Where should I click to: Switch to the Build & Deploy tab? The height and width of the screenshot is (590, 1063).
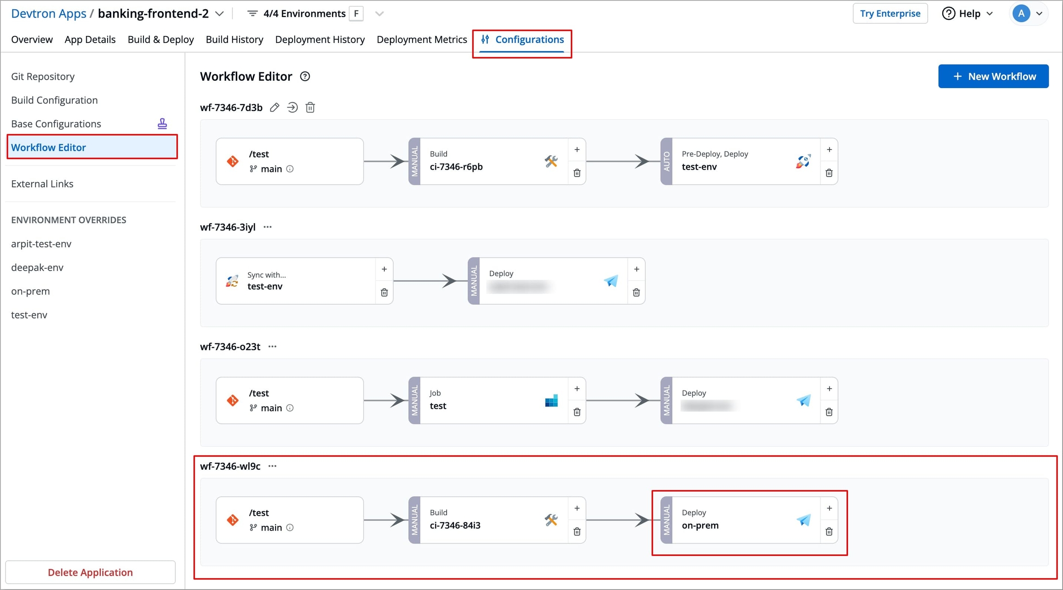[161, 40]
